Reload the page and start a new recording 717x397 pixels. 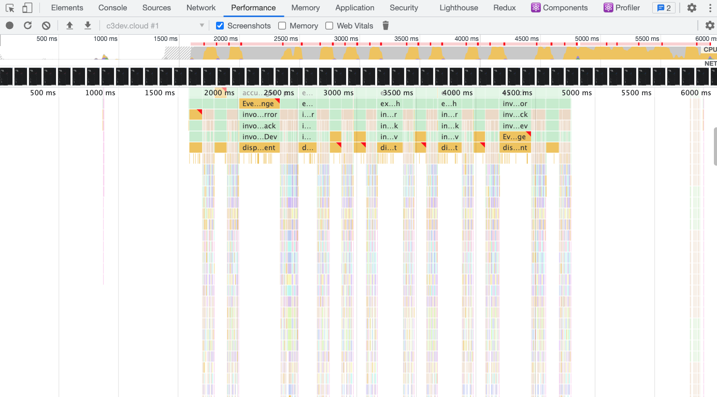(27, 25)
